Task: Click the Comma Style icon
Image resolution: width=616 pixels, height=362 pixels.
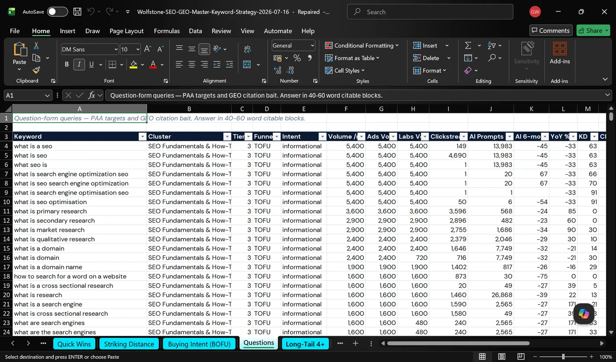Action: tap(310, 58)
